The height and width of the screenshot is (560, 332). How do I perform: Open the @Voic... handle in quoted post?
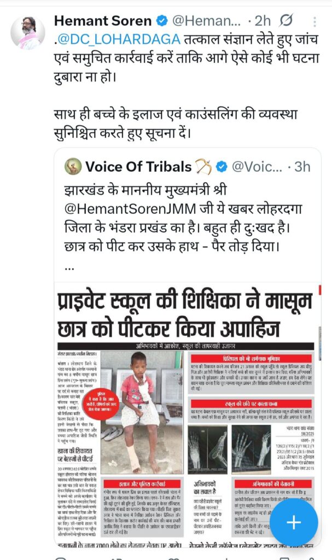click(257, 167)
